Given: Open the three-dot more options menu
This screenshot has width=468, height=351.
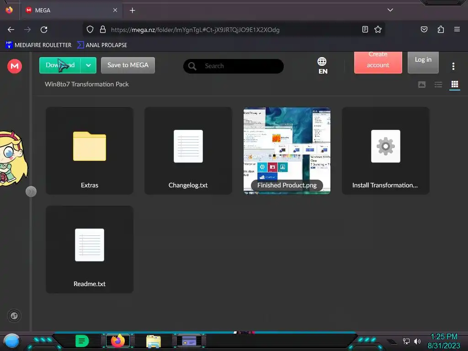Looking at the screenshot, I should (453, 66).
